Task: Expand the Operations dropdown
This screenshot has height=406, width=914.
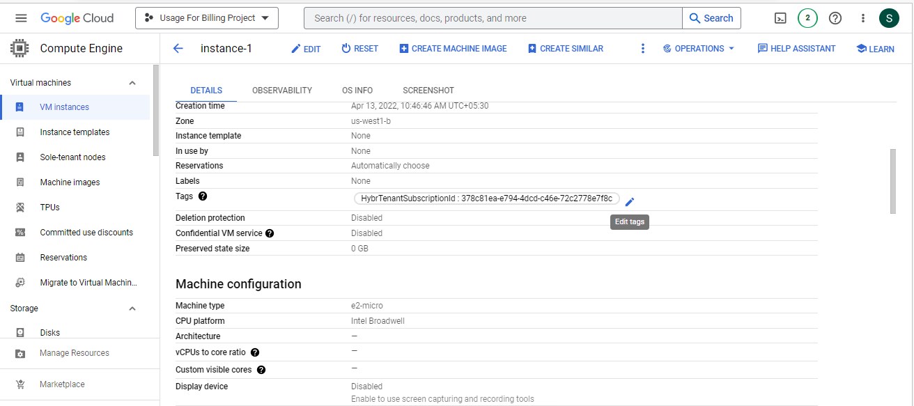Action: [x=699, y=49]
